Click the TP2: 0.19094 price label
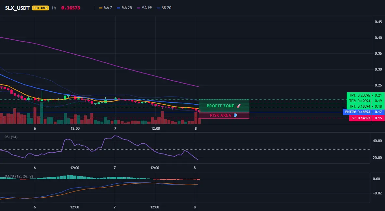 pos(359,101)
